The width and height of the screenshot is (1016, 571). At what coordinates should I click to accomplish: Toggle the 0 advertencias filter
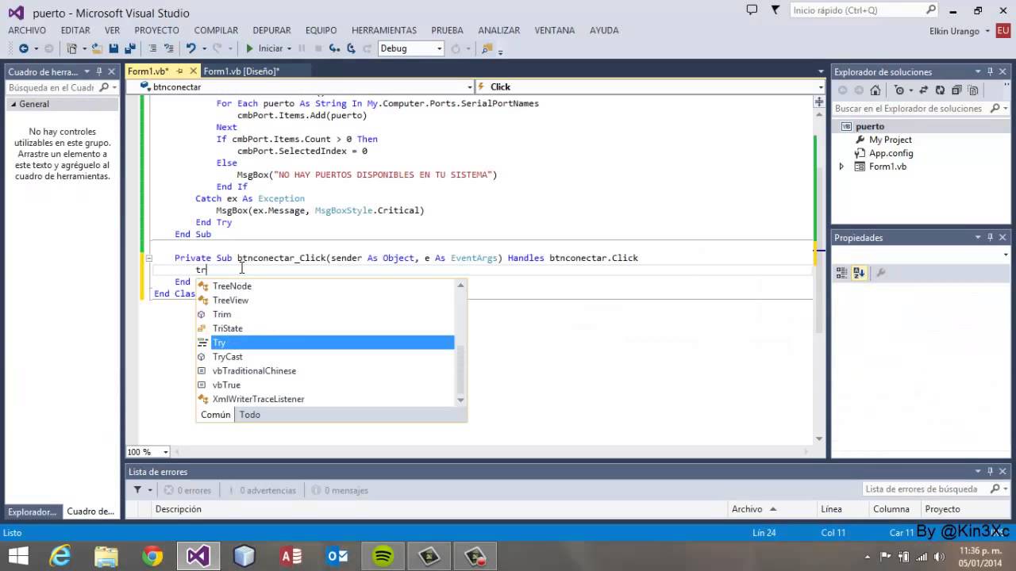[261, 490]
